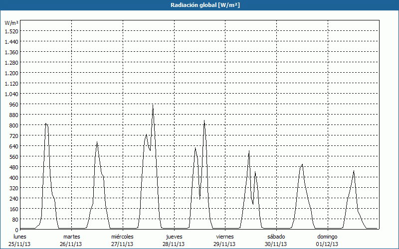Click the 25/11/13 date label
The image size is (399, 249).
[x=20, y=244]
